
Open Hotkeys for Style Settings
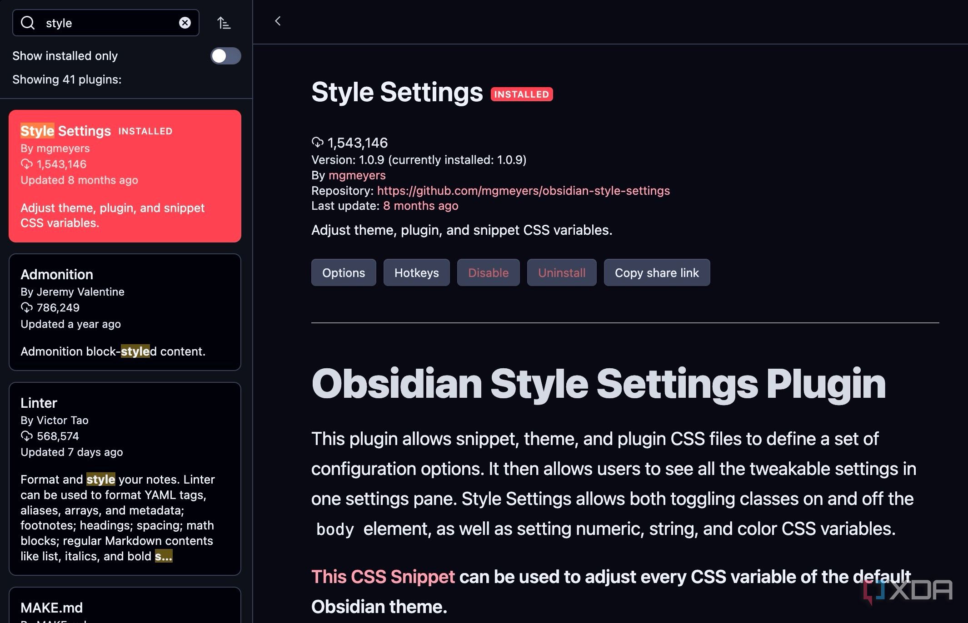point(417,272)
